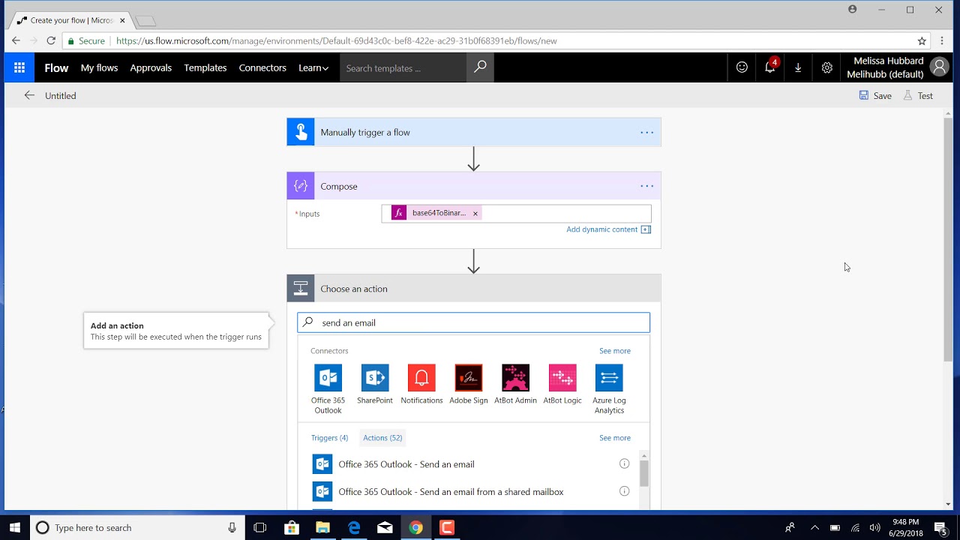This screenshot has width=960, height=540.
Task: Open the Compose step ellipsis menu
Action: tap(646, 186)
